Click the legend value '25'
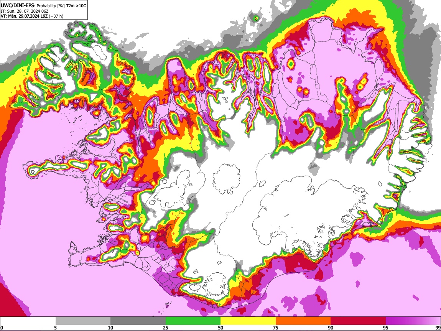Screen dimensions: 441x331 165,328
